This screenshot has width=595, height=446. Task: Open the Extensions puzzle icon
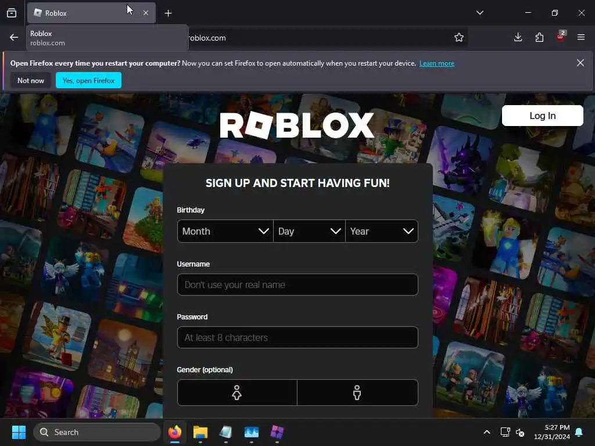coord(539,37)
